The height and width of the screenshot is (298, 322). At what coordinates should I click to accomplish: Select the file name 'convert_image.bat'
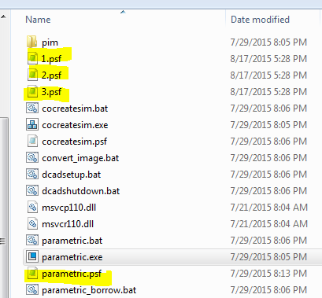[80, 158]
